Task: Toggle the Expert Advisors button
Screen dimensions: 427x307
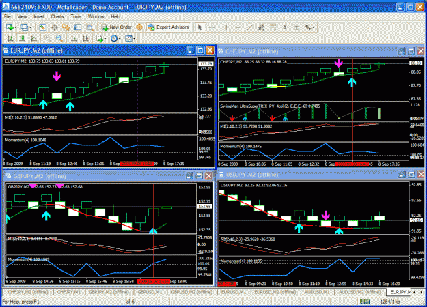Action: click(x=169, y=27)
